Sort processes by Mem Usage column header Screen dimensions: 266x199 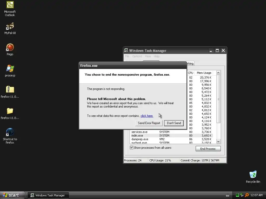204,73
